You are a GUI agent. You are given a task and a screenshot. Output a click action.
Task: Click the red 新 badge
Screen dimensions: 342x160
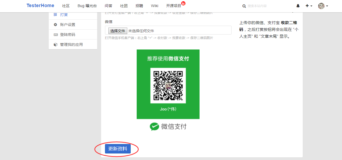[x=183, y=3]
